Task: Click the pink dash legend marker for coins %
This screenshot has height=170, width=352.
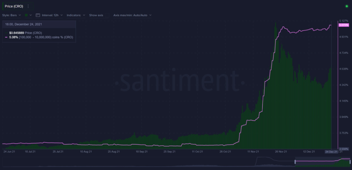Action: click(x=6, y=37)
